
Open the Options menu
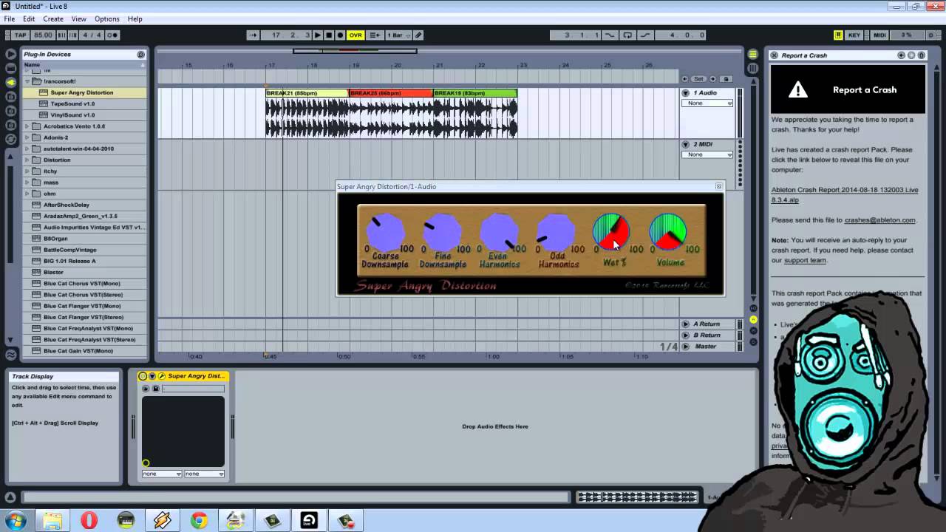[x=107, y=18]
